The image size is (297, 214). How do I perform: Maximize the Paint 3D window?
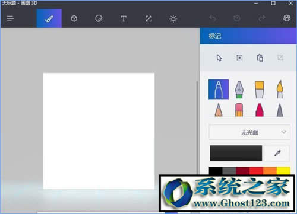pos(273,3)
